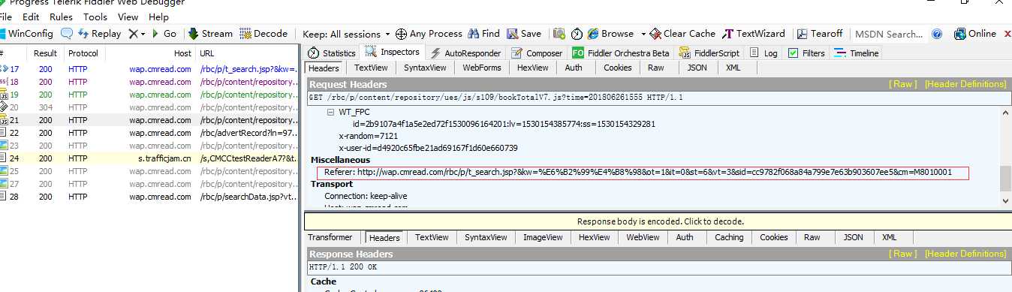
Task: Select session 24 s.trafficjam.cn row
Action: [x=149, y=158]
